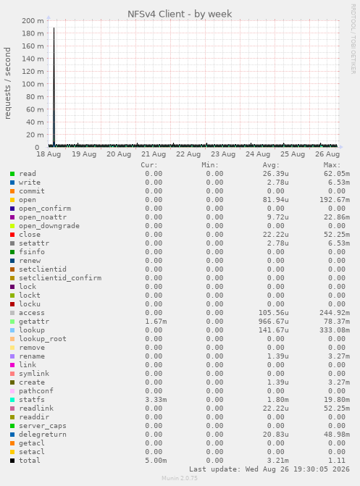Click the tall spike on 18 Aug
This screenshot has height=486, width=360.
pos(54,87)
